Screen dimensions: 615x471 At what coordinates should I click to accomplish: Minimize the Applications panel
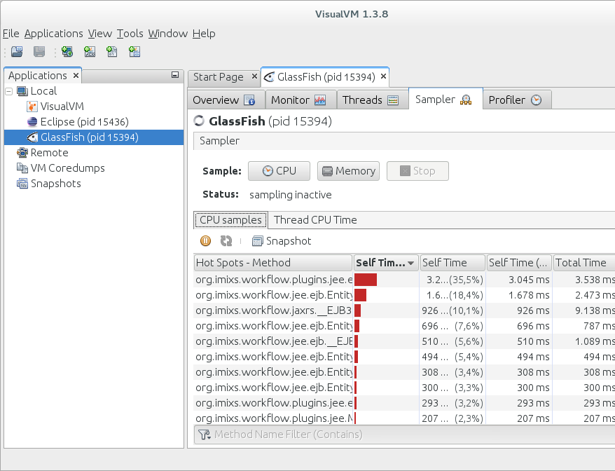175,75
